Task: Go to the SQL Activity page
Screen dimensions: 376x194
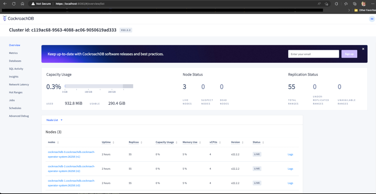Action: pyautogui.click(x=16, y=69)
